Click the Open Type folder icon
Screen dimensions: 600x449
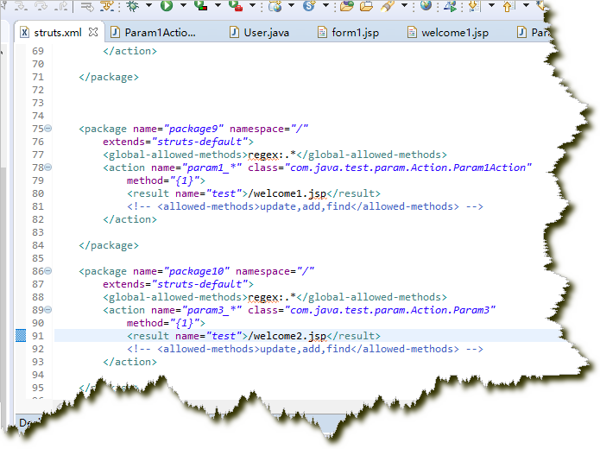click(347, 6)
